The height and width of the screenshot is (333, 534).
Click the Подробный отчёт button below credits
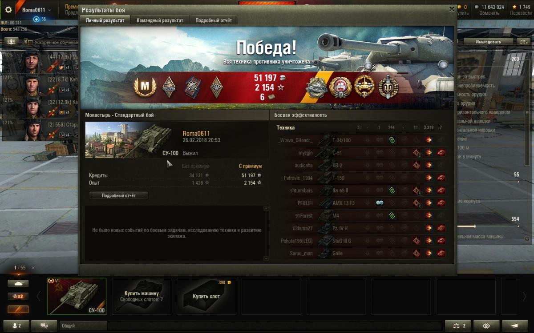click(118, 195)
